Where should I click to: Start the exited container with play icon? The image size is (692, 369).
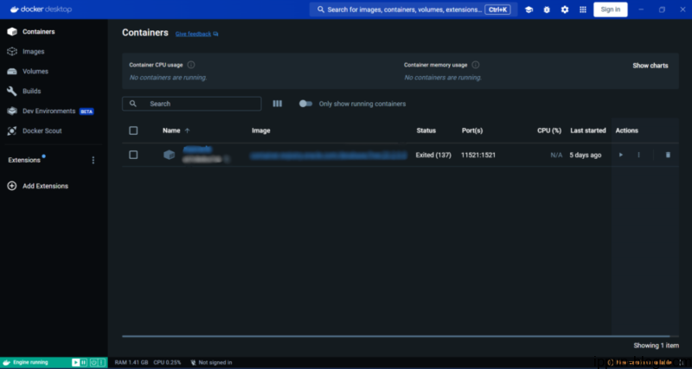pos(621,155)
